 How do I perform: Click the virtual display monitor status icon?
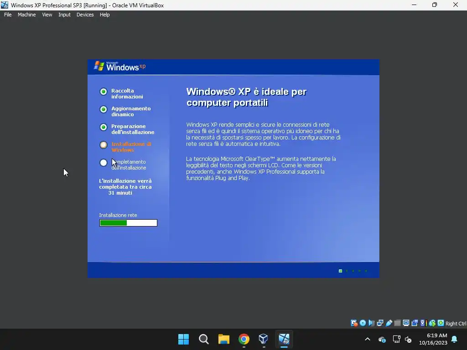tap(406, 323)
